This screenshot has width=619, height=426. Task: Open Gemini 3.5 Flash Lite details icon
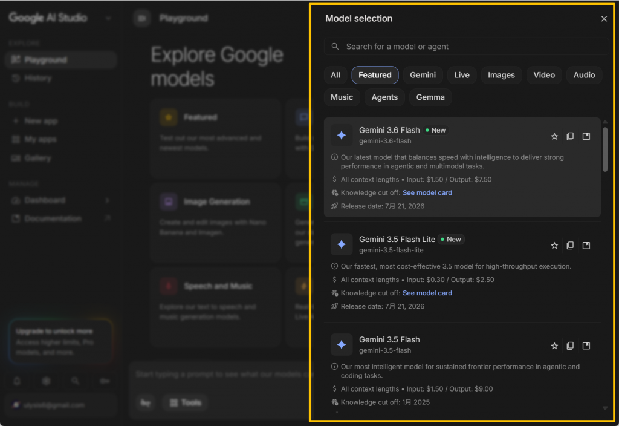[x=586, y=246]
